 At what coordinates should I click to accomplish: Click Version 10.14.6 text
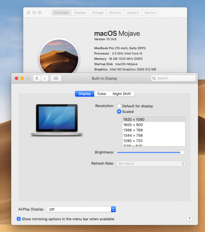click(x=105, y=39)
